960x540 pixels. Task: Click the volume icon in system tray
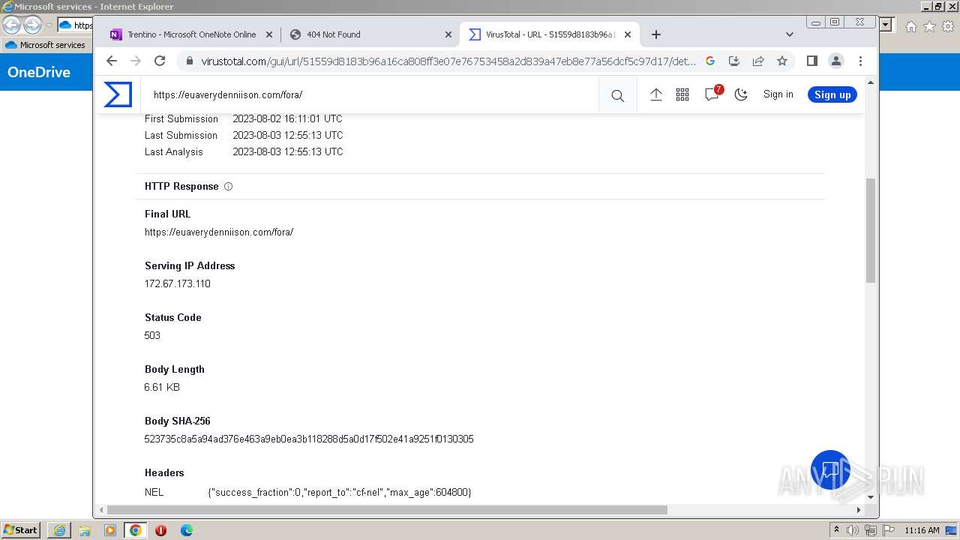(853, 530)
